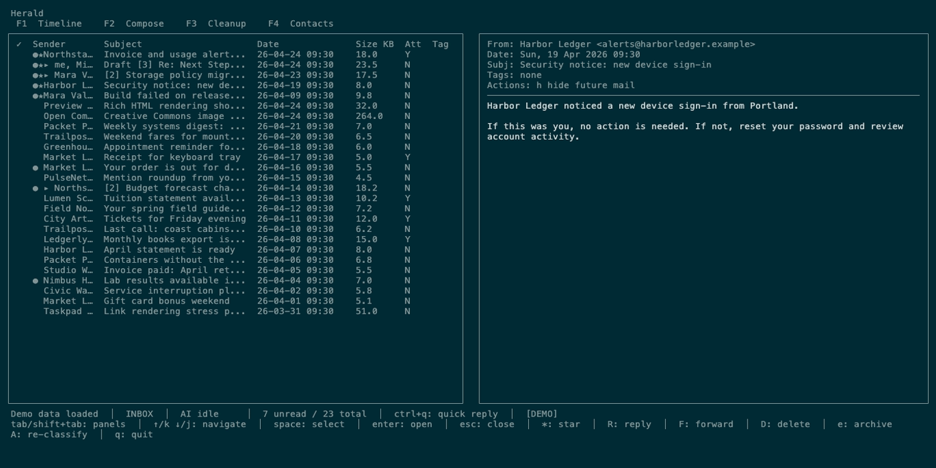Viewport: 936px width, 468px height.
Task: Click alerts@harborledger.example address in preview
Action: click(x=676, y=45)
